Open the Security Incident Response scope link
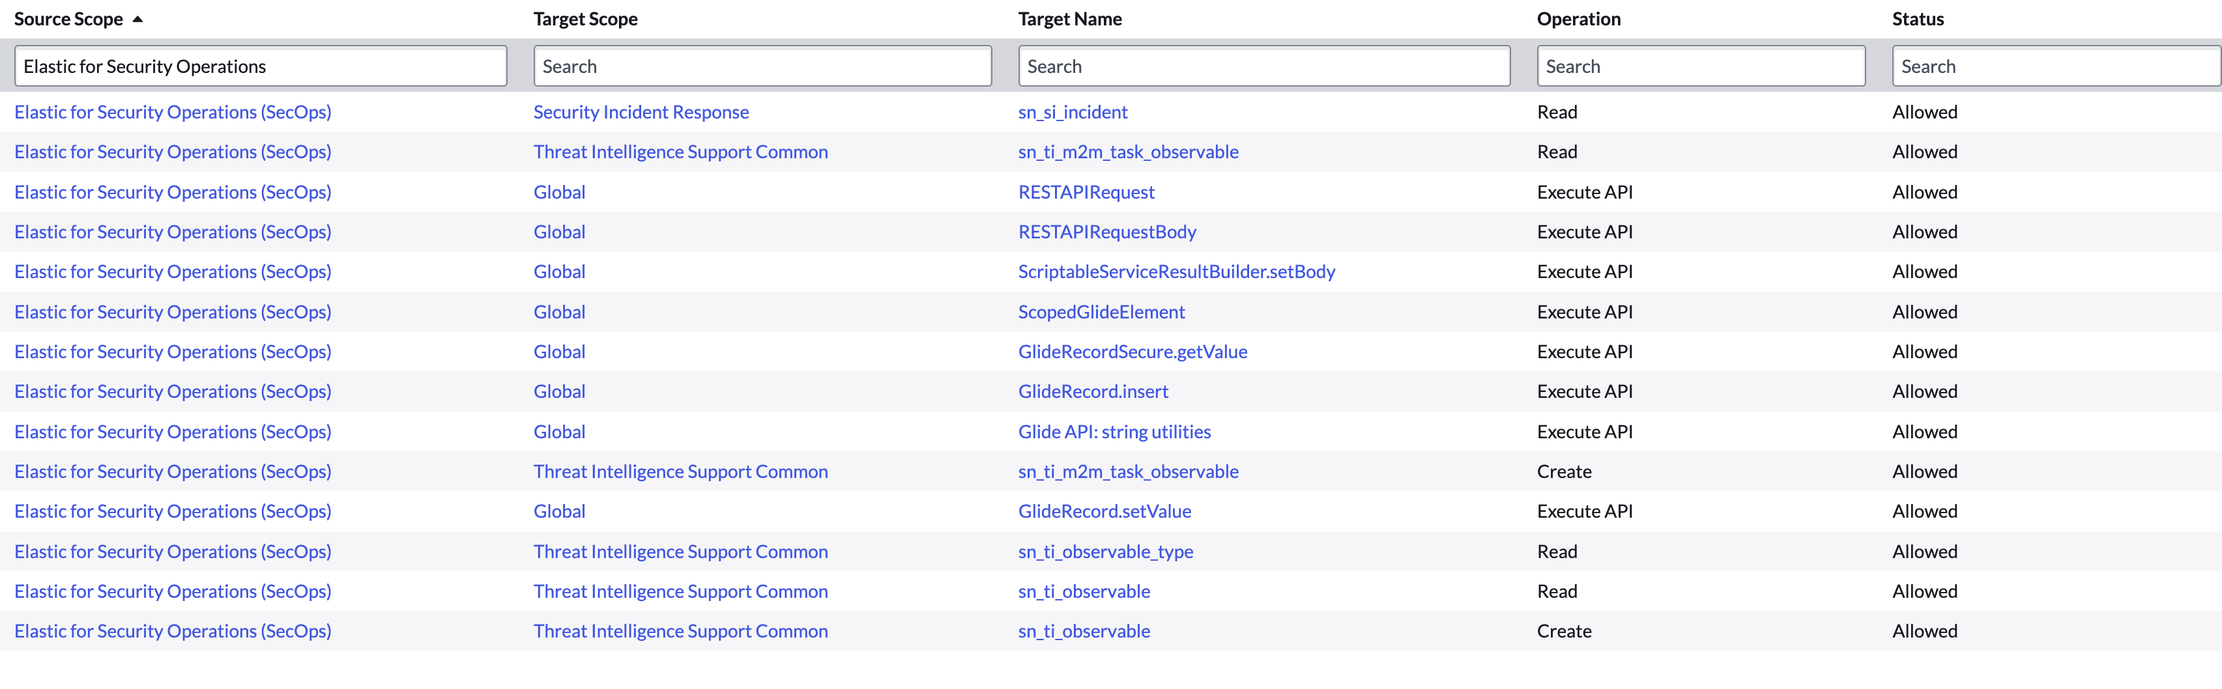The image size is (2222, 689). (641, 112)
